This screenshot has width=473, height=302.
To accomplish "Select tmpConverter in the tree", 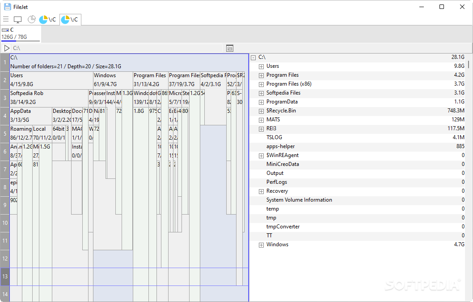I will coord(283,227).
